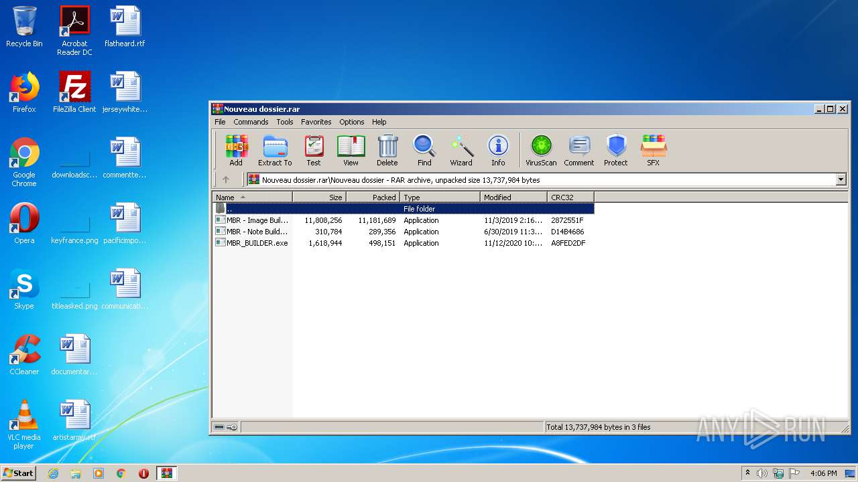This screenshot has width=858, height=482.
Task: Show hidden tray icons arrow
Action: tap(747, 473)
